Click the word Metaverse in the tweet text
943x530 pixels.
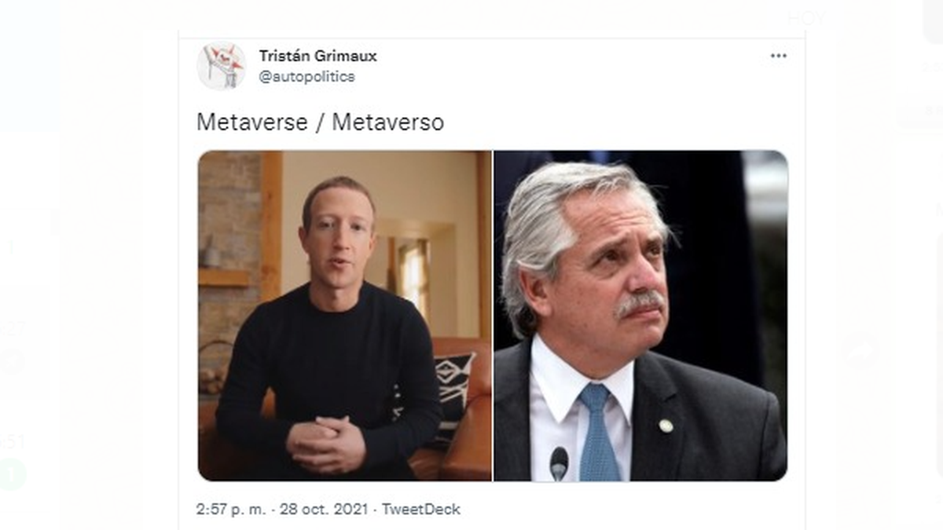click(251, 122)
